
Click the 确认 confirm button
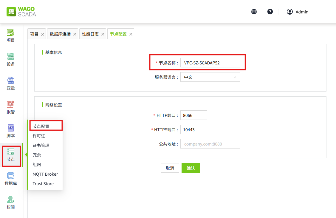click(x=191, y=168)
